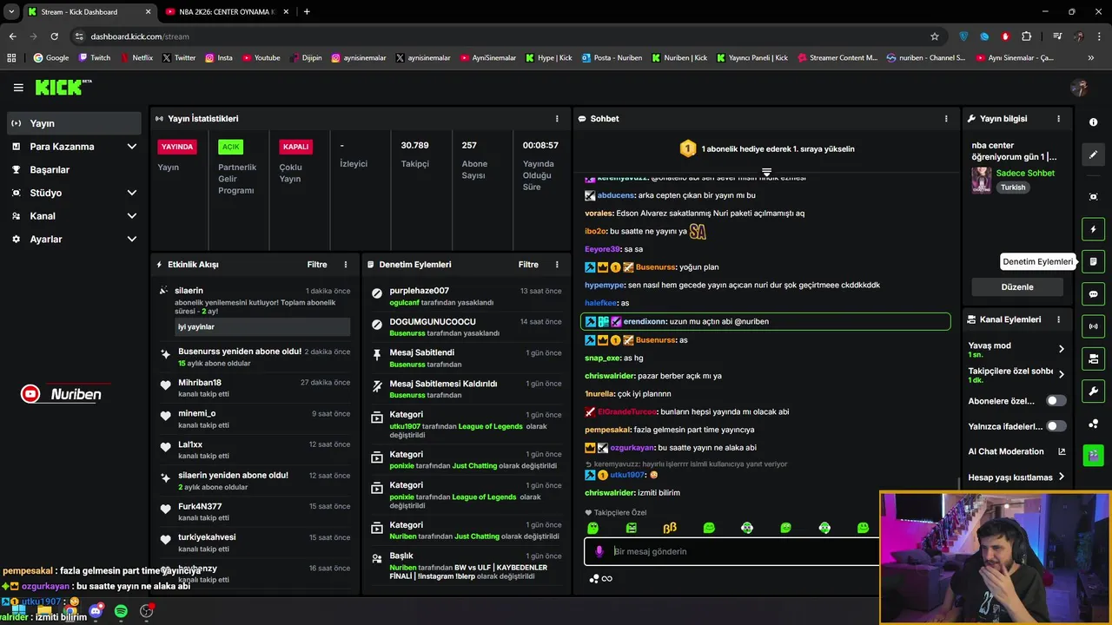Viewport: 1112px width, 625px height.
Task: Click the AI Chat Moderation external link icon
Action: [1061, 451]
